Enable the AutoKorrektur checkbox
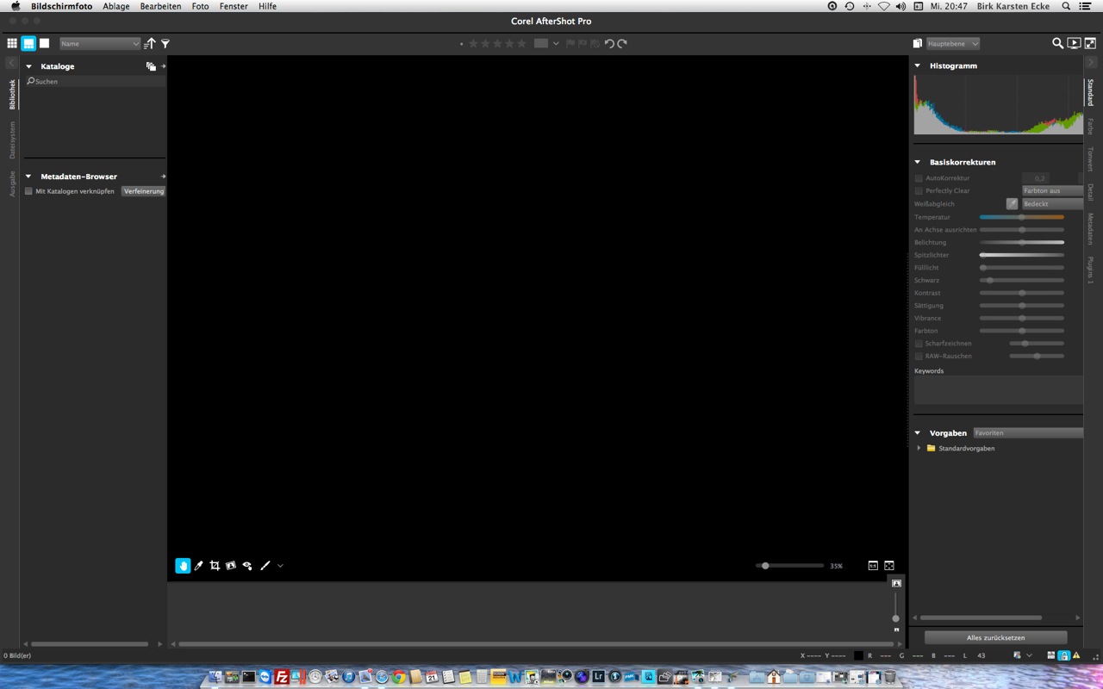 click(919, 178)
